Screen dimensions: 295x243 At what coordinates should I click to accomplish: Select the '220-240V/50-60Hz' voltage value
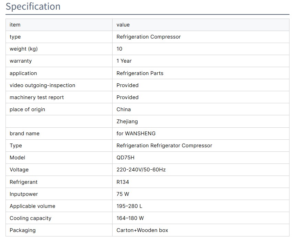pyautogui.click(x=141, y=170)
